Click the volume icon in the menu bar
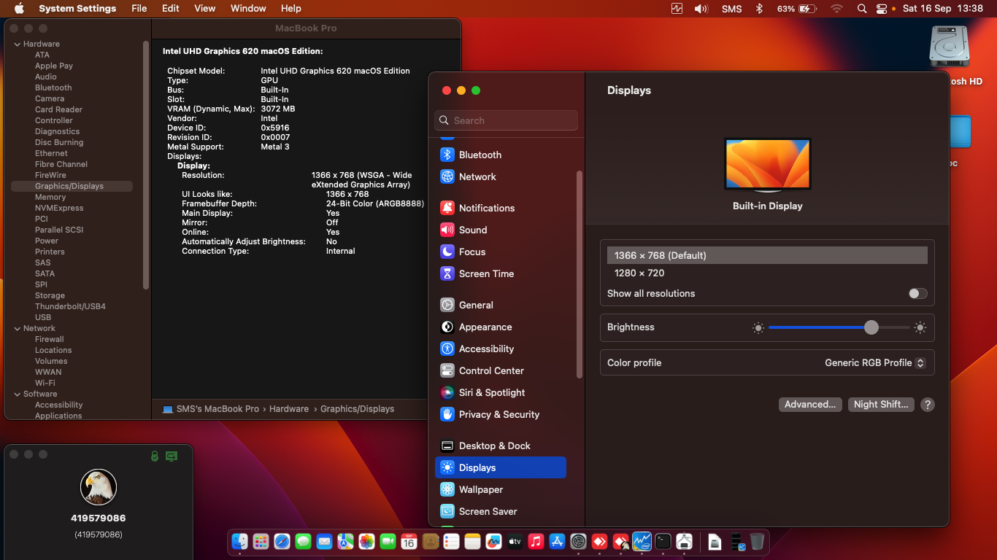This screenshot has height=560, width=997. pos(701,9)
